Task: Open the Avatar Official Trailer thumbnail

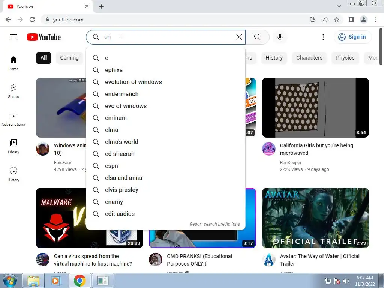Action: (x=315, y=218)
